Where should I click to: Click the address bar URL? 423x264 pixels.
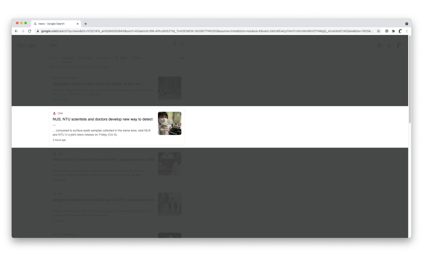(x=207, y=31)
